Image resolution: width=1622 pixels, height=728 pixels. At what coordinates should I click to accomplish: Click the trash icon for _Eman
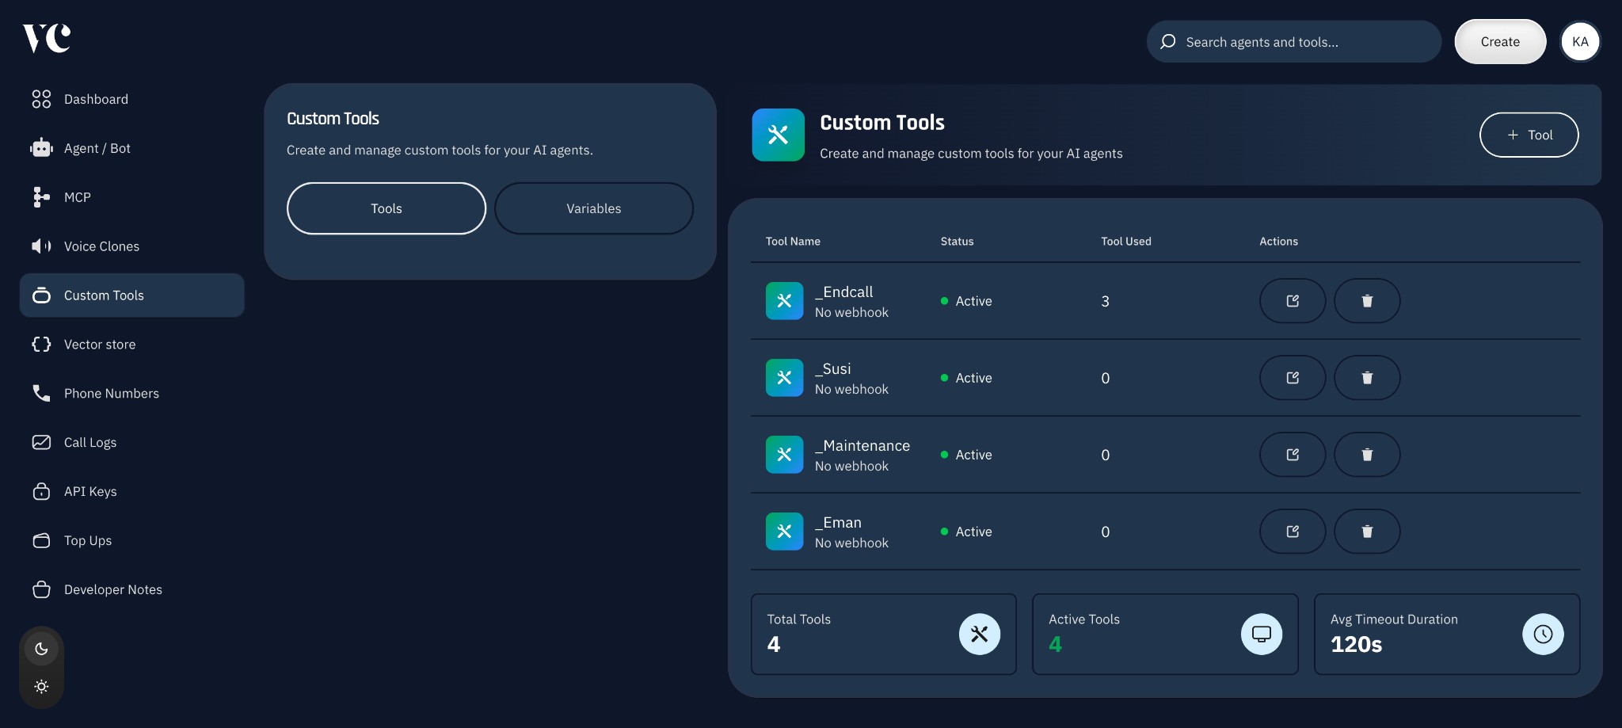tap(1366, 532)
